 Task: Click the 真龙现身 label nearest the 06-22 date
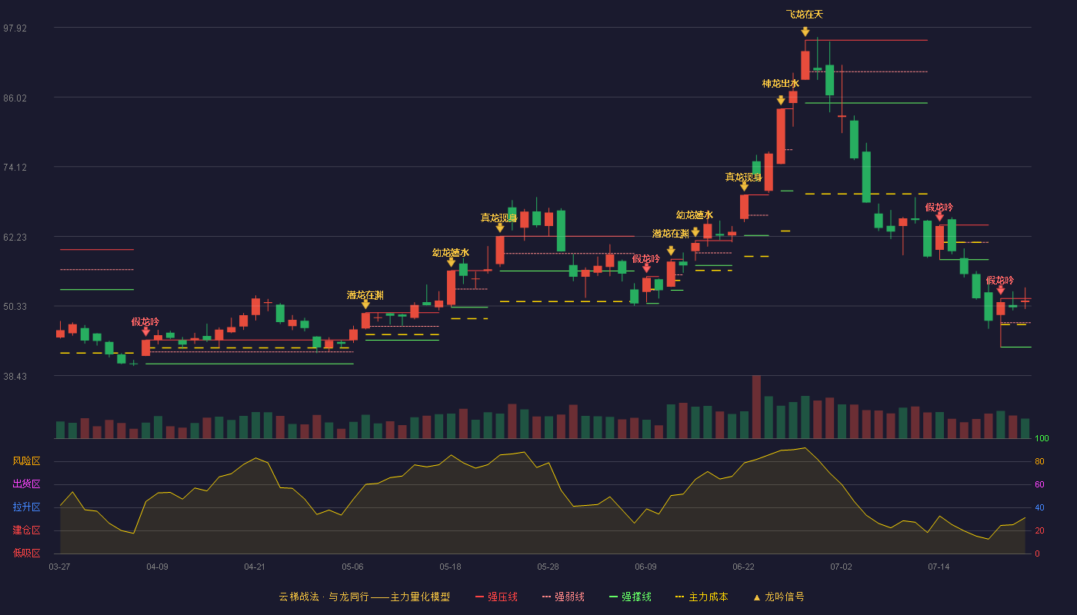(744, 177)
